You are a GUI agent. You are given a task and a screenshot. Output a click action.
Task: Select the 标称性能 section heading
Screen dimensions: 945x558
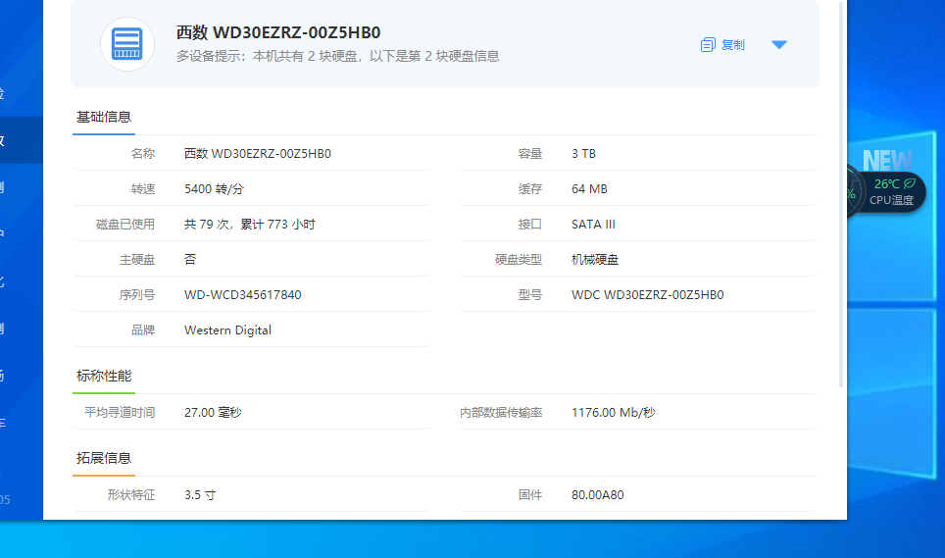pyautogui.click(x=104, y=376)
